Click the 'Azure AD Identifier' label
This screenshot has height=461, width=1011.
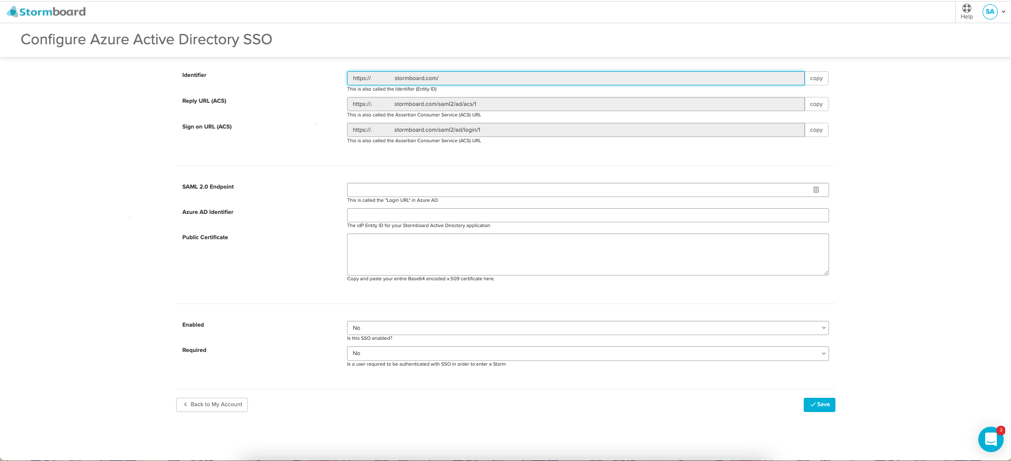(208, 212)
